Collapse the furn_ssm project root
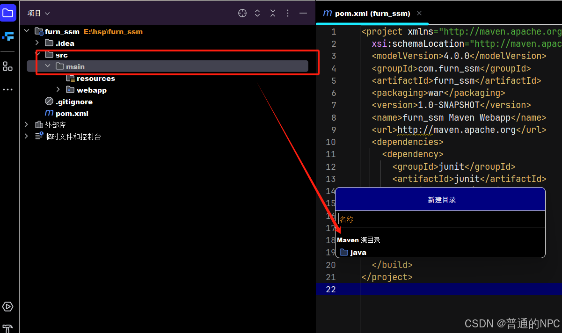 (x=27, y=31)
